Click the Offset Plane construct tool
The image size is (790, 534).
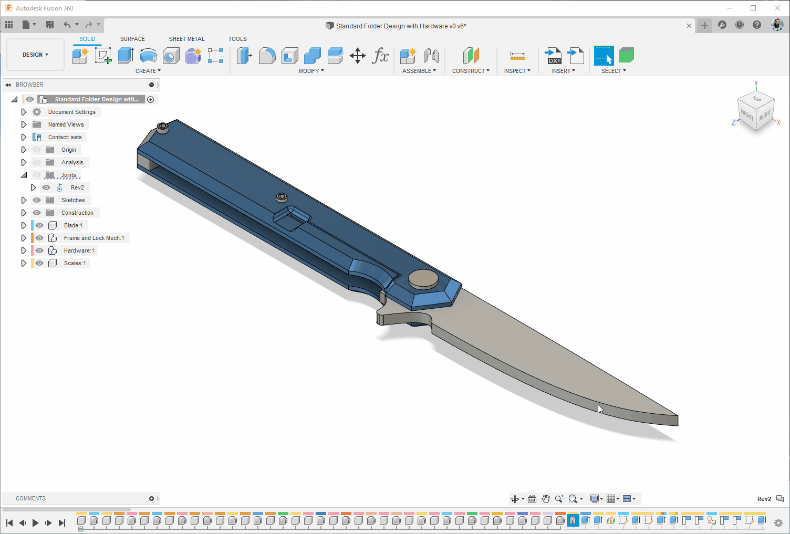[471, 56]
